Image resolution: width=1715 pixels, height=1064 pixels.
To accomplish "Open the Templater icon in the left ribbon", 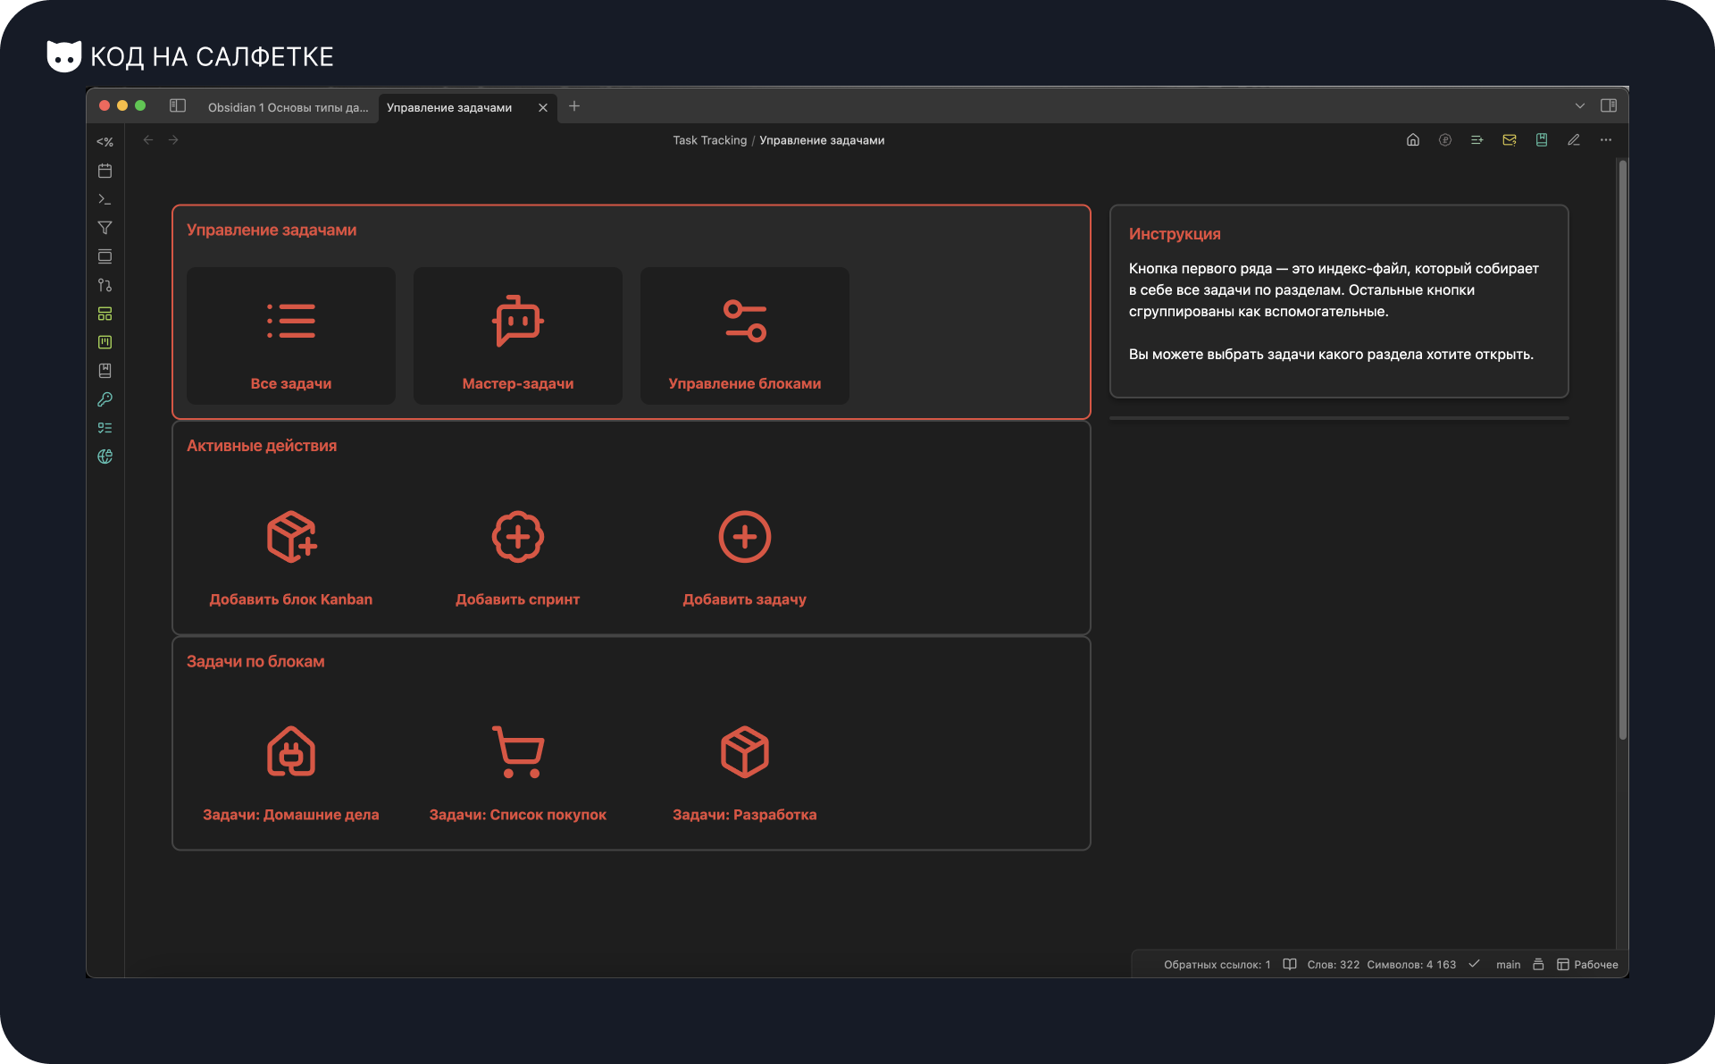I will tap(105, 142).
